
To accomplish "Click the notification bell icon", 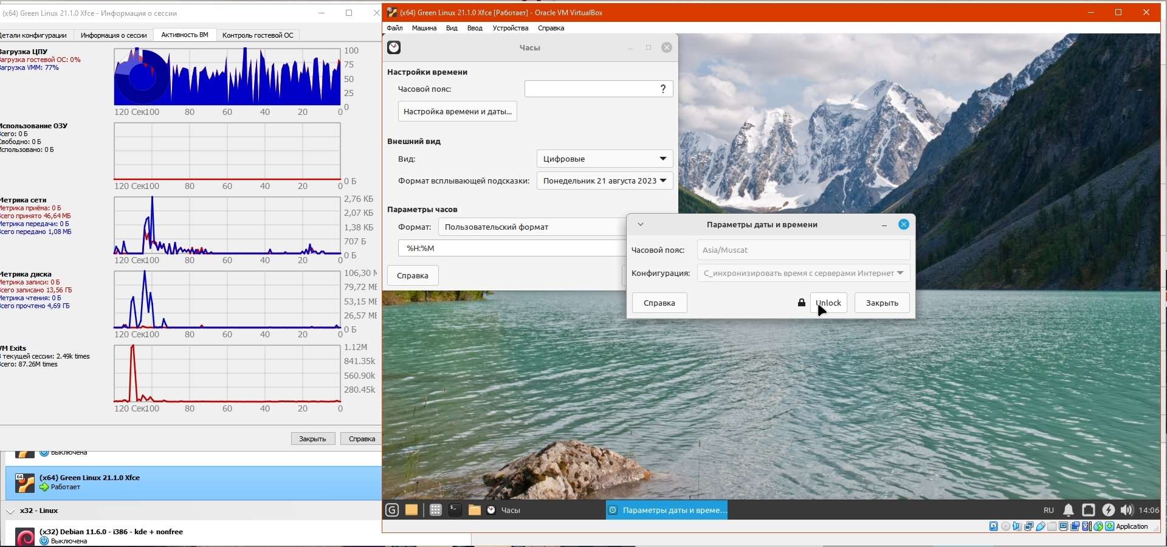I will click(x=1068, y=510).
